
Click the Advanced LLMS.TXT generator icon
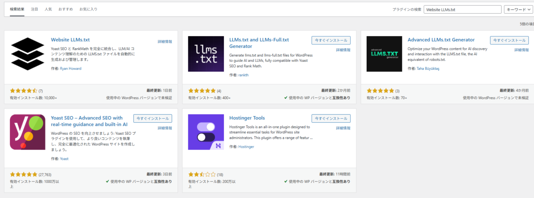coord(384,54)
